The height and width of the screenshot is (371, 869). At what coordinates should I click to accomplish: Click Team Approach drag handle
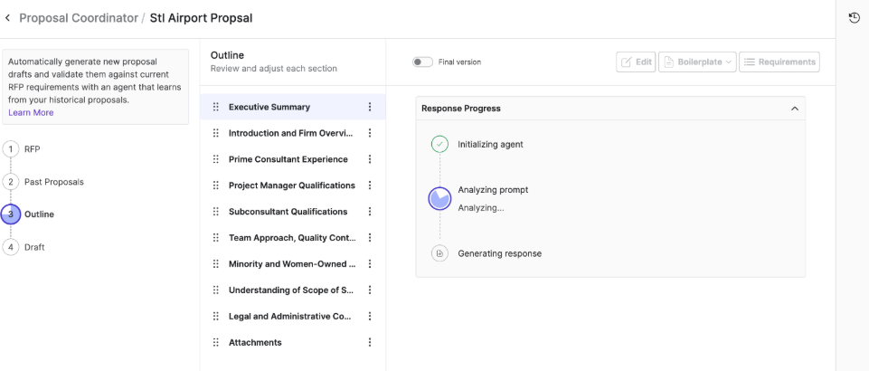coord(216,238)
